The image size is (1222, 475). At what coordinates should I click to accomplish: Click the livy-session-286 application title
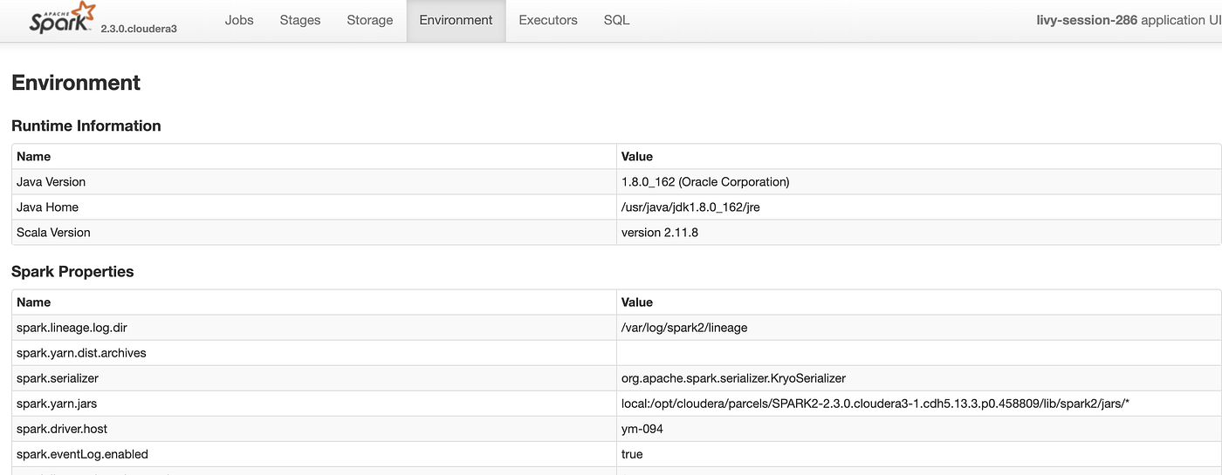click(x=1087, y=20)
